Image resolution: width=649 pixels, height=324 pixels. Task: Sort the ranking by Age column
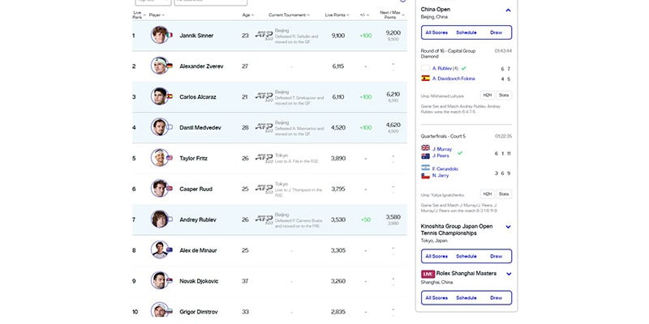pos(247,15)
